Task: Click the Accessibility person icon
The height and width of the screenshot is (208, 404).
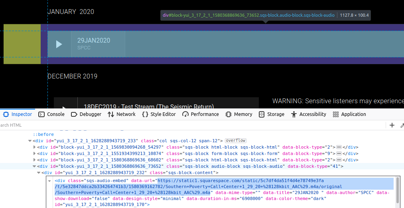Action: [294, 114]
